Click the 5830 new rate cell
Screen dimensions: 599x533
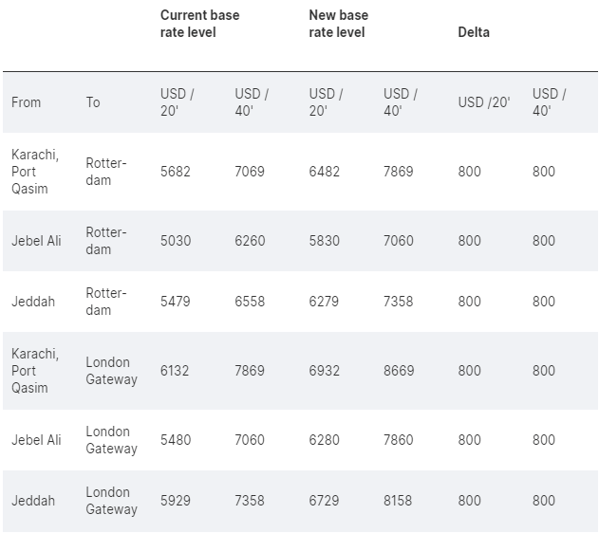pos(325,241)
